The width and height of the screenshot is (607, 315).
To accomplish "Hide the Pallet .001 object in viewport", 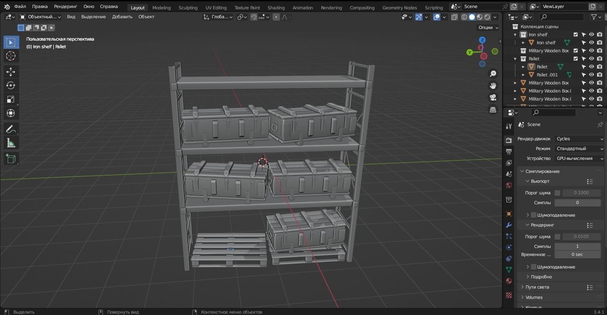I will click(x=591, y=75).
